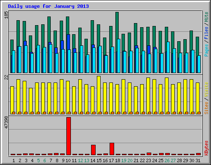Click weekend day label '13' on the x-axis

click(87, 160)
